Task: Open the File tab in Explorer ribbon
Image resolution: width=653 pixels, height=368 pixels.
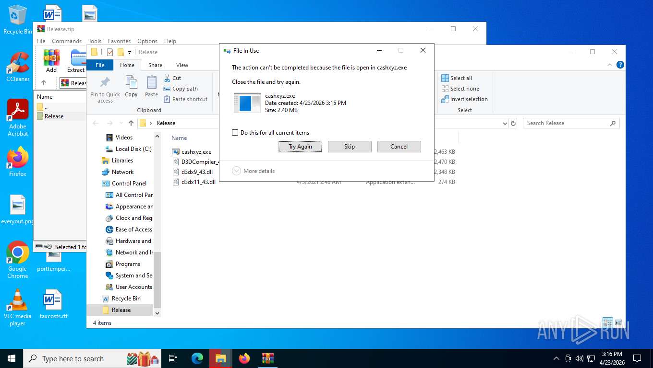Action: pos(100,65)
